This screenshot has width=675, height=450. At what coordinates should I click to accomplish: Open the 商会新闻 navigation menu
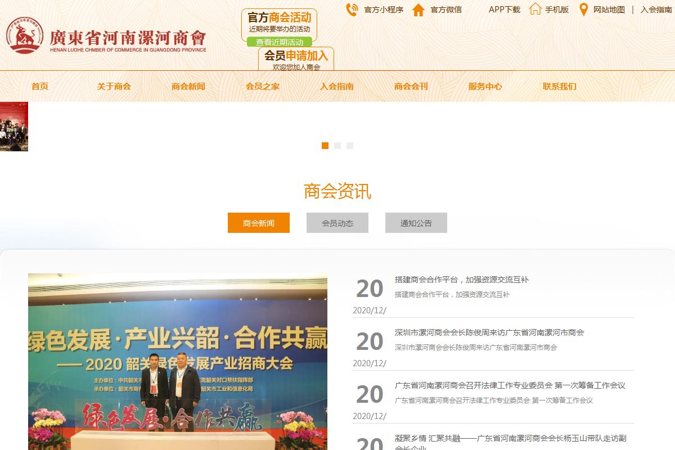[188, 86]
